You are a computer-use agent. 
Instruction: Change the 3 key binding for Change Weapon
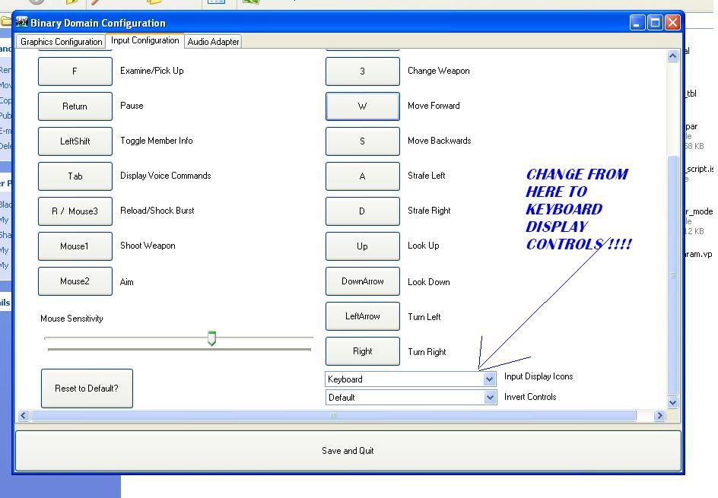click(x=363, y=71)
